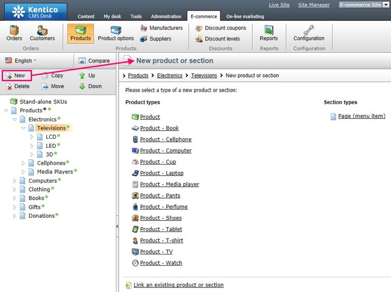Click the Down arrow button
391x292 pixels.
(90, 86)
